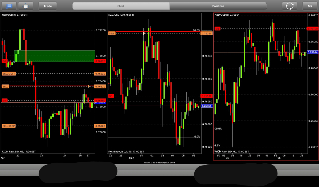Click the 1.8% Fibonacci label in M2 chart
The width and height of the screenshot is (319, 187).
coord(217,145)
